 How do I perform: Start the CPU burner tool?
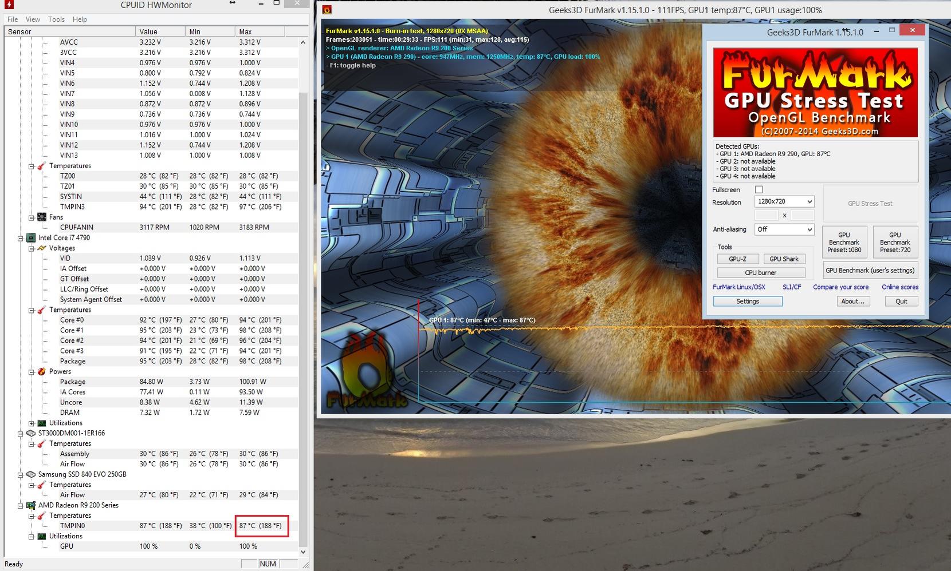(761, 273)
